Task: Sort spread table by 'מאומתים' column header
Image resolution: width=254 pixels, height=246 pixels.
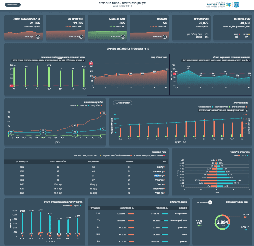Action: click(x=129, y=161)
